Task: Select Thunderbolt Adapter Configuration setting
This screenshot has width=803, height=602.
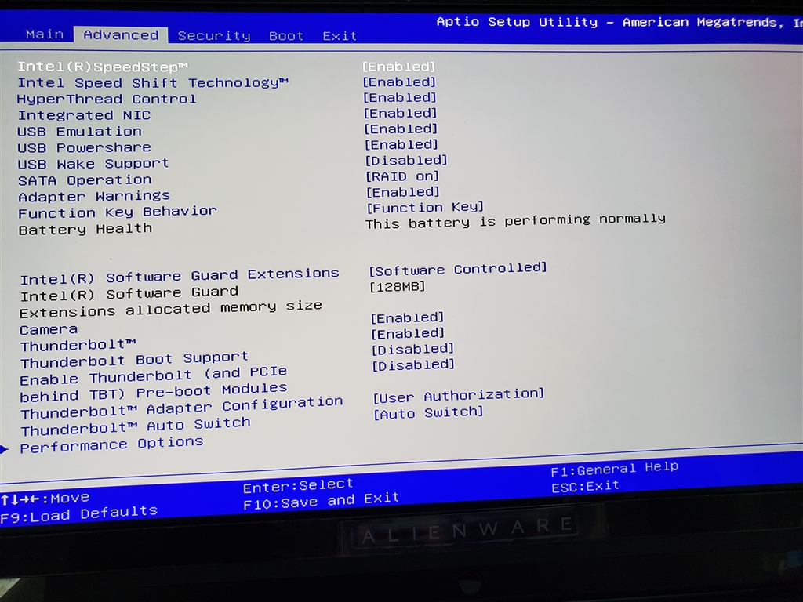Action: pos(182,408)
